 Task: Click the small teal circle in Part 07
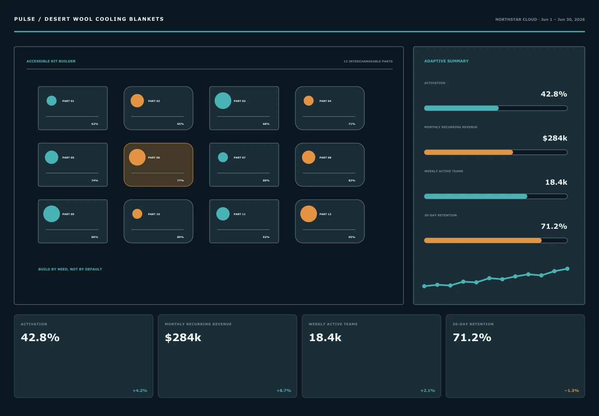[x=223, y=157]
